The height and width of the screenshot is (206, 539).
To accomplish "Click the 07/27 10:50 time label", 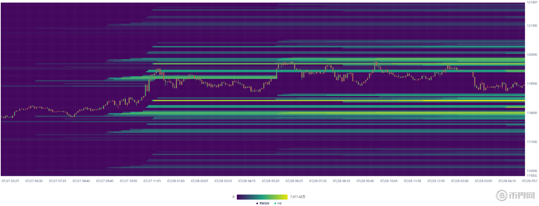I will point(129,181).
